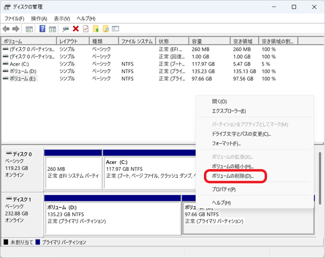Click the back arrow toolbar icon

click(x=6, y=29)
